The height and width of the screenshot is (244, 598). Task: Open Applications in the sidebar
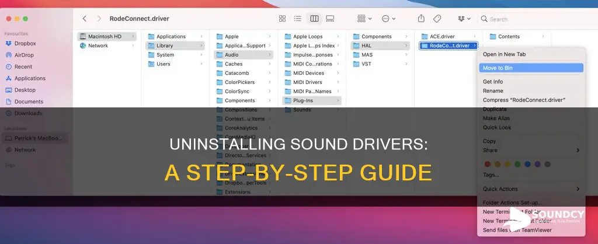tap(30, 78)
